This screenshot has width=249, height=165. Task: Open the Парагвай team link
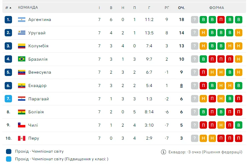pyautogui.click(x=39, y=99)
